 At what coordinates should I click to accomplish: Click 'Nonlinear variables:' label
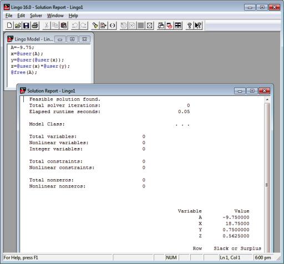tap(59, 143)
